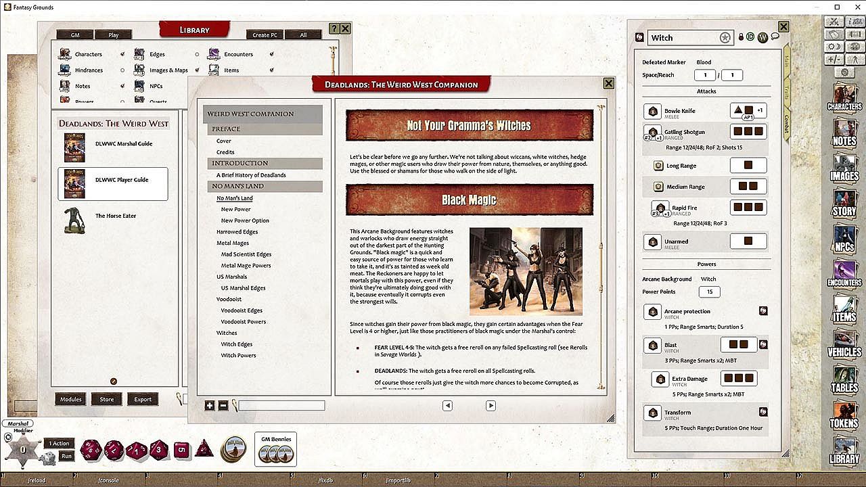This screenshot has height=487, width=866.
Task: Go to the next page arrow
Action: point(491,406)
